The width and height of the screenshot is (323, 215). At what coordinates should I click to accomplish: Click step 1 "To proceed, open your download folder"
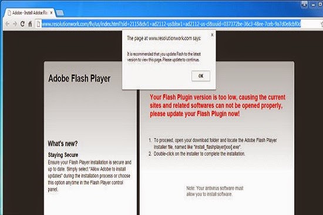point(213,143)
